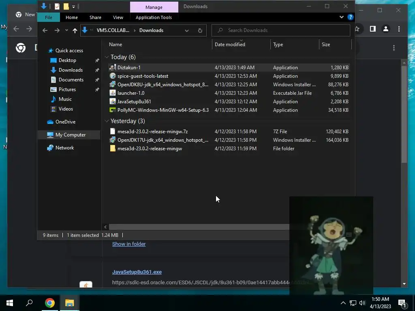This screenshot has height=311, width=415.
Task: Open Documents in navigation pane
Action: pyautogui.click(x=71, y=80)
